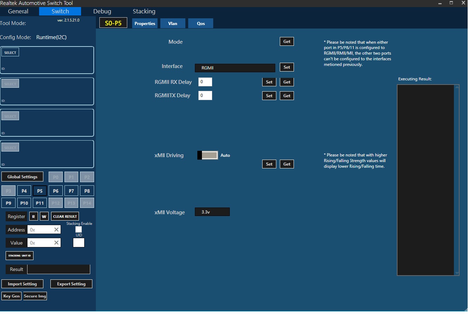Enable the Stacking Enable checkbox
Screen dimensions: 474x315
(79, 229)
